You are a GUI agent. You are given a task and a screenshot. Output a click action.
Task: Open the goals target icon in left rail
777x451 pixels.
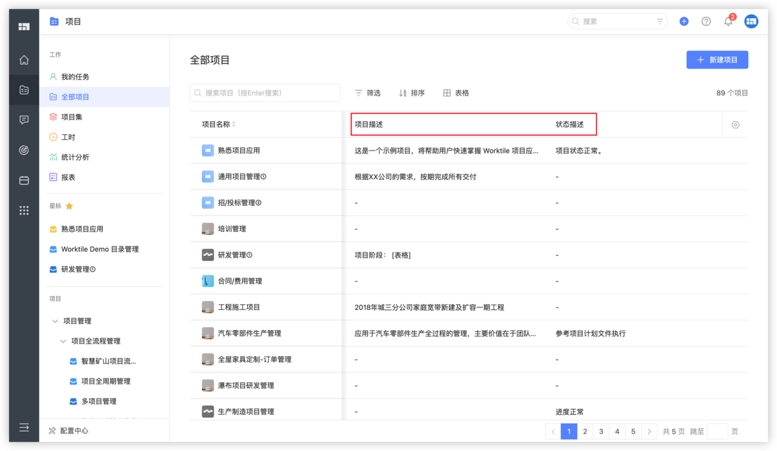[x=24, y=150]
